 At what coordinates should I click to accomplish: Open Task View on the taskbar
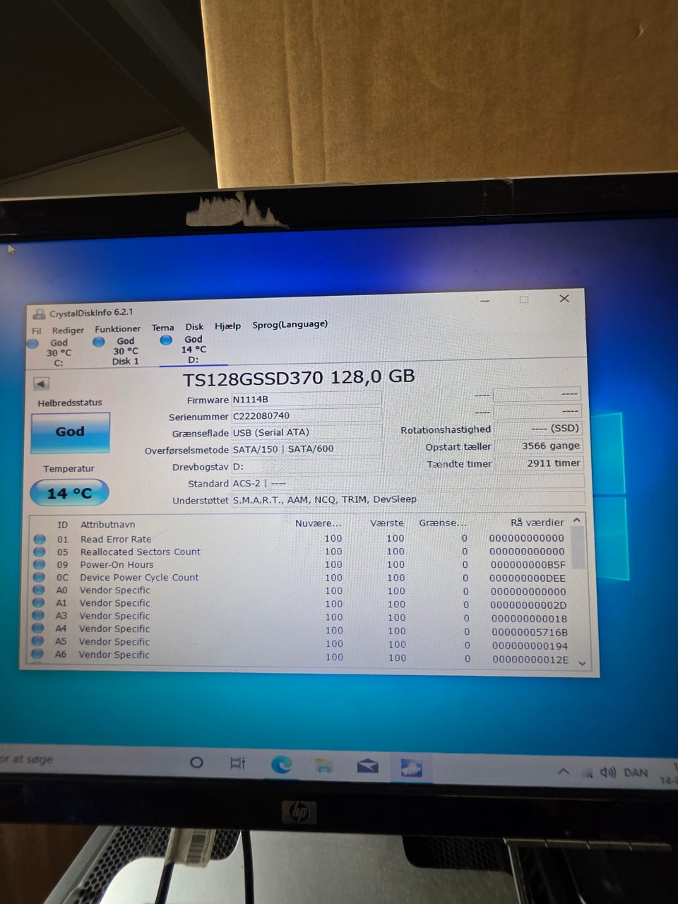tap(238, 763)
